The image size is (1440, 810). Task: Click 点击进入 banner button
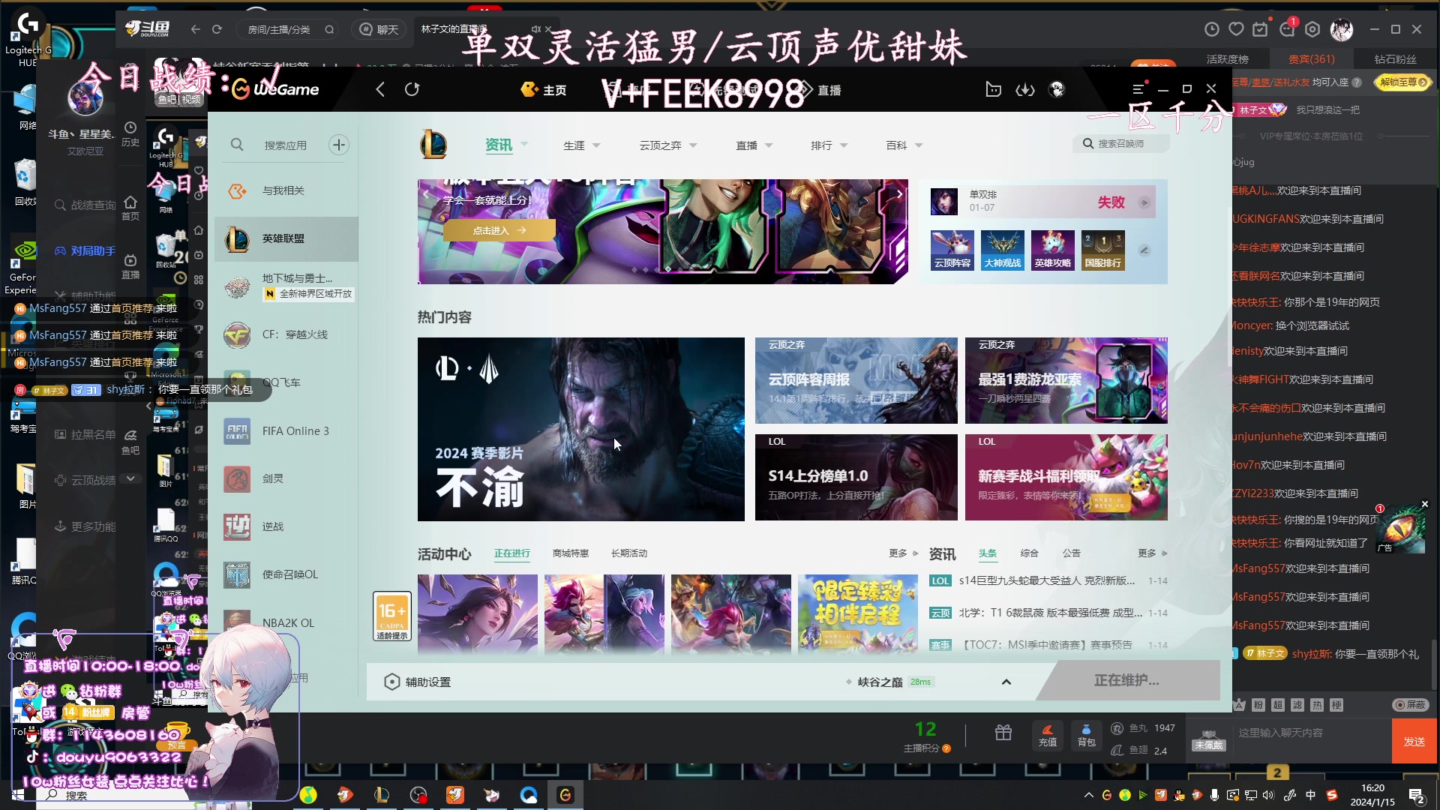point(499,230)
